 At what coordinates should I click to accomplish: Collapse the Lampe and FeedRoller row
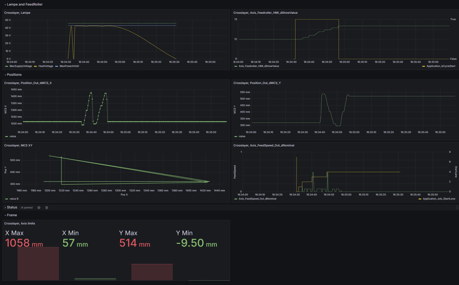point(23,4)
